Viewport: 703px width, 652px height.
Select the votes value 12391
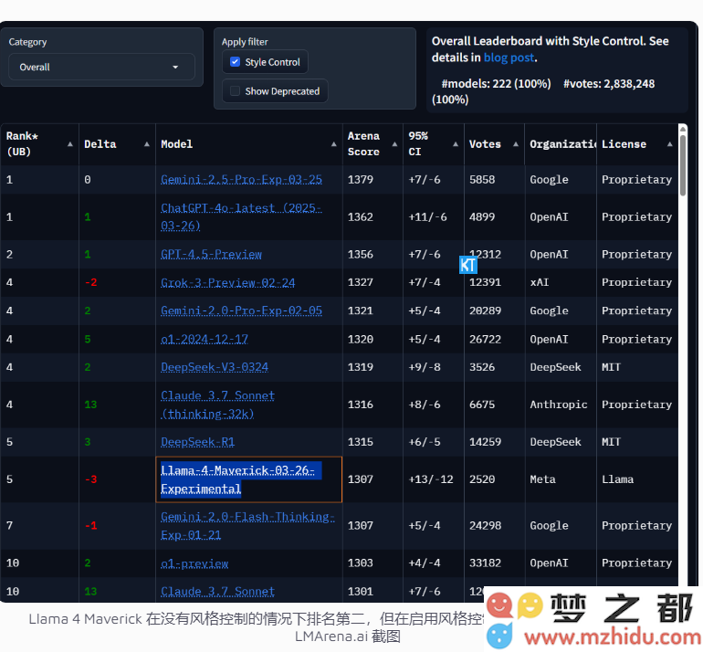click(x=485, y=282)
